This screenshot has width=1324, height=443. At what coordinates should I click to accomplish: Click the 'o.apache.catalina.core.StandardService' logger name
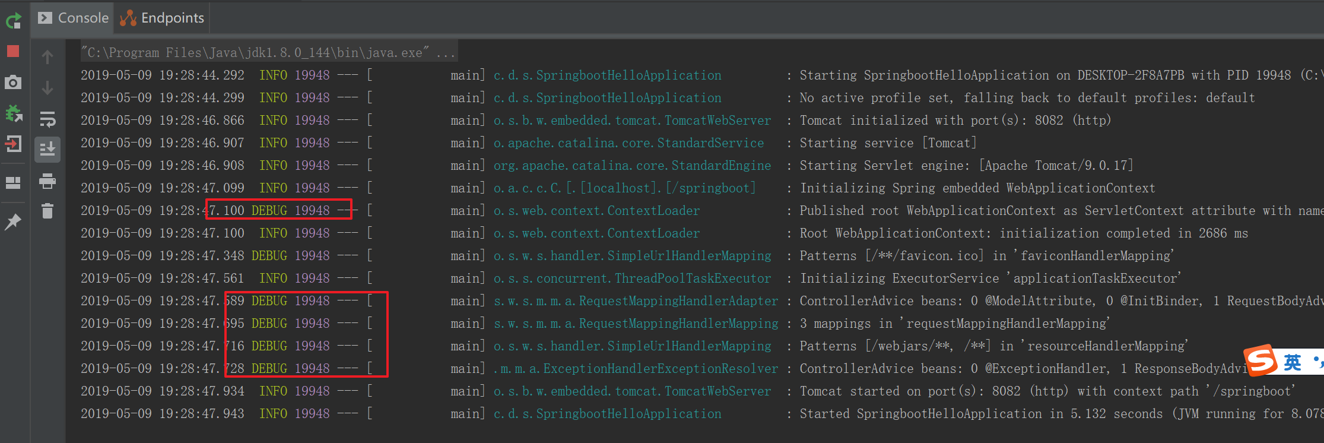coord(628,143)
